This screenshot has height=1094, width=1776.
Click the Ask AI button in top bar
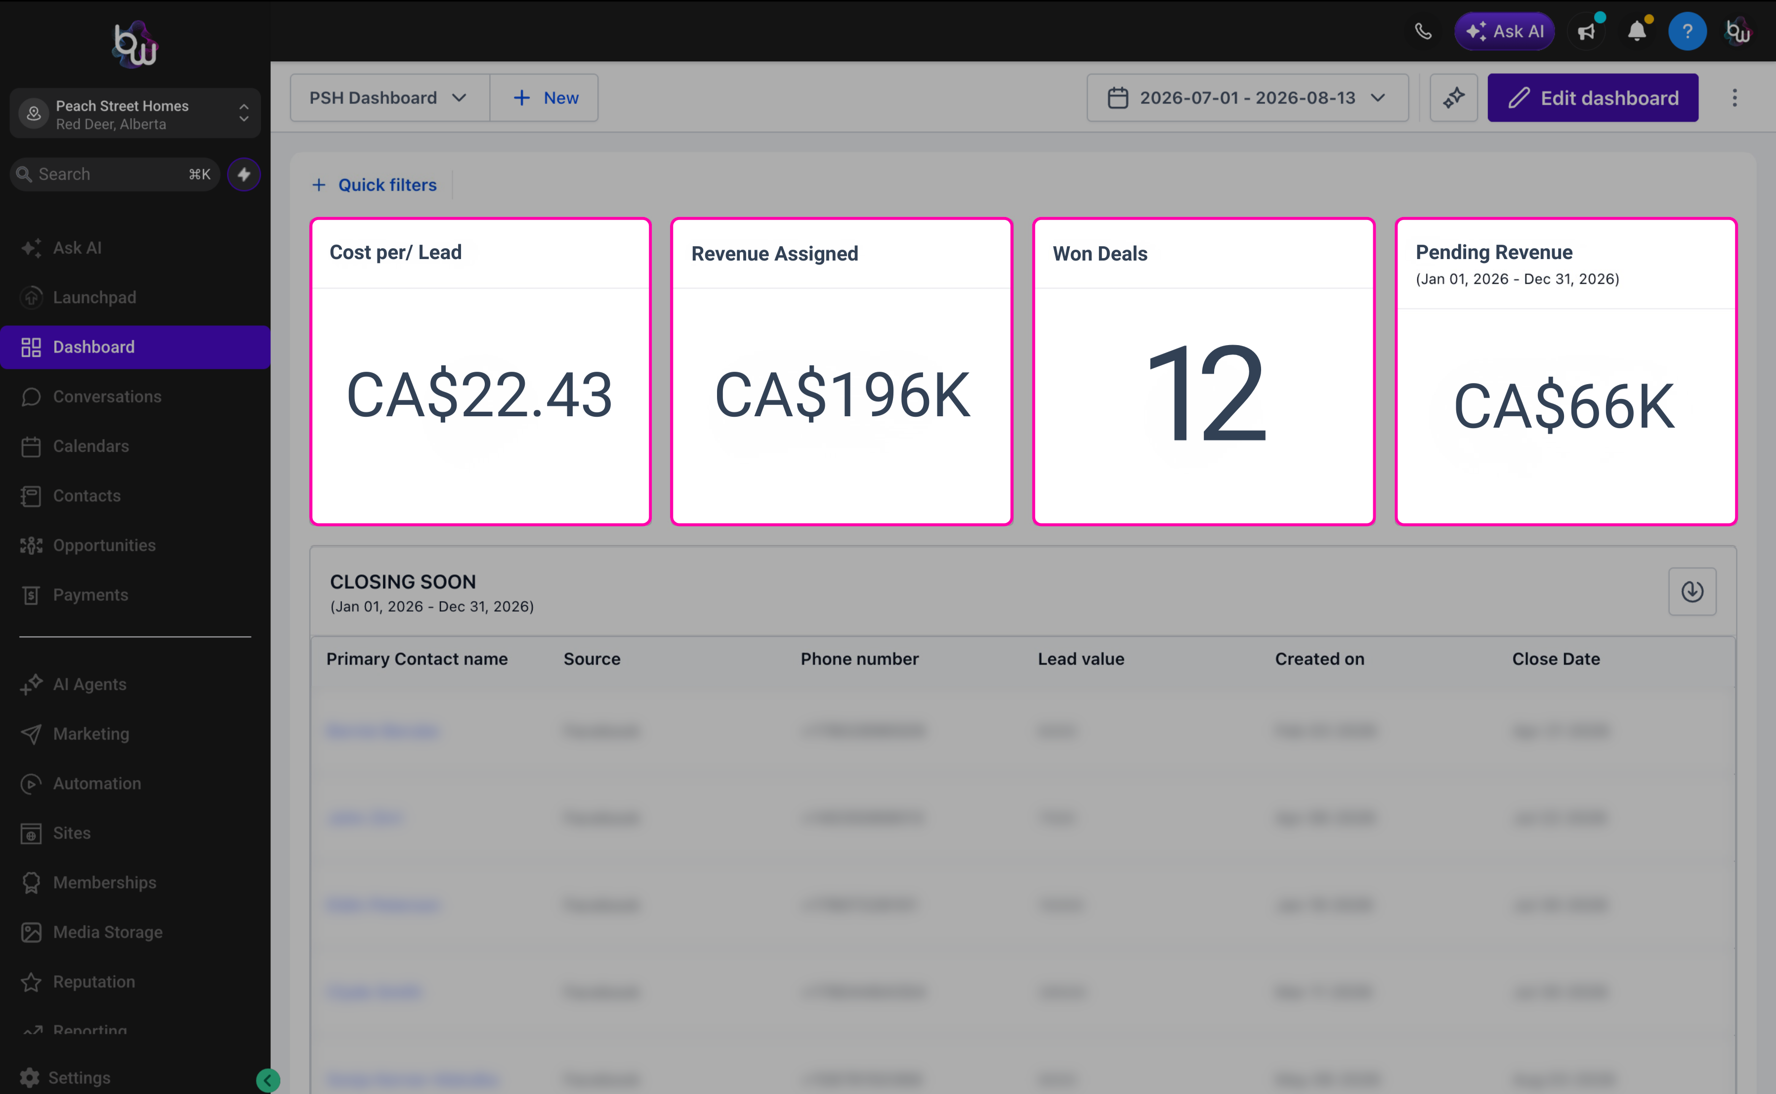pyautogui.click(x=1504, y=31)
